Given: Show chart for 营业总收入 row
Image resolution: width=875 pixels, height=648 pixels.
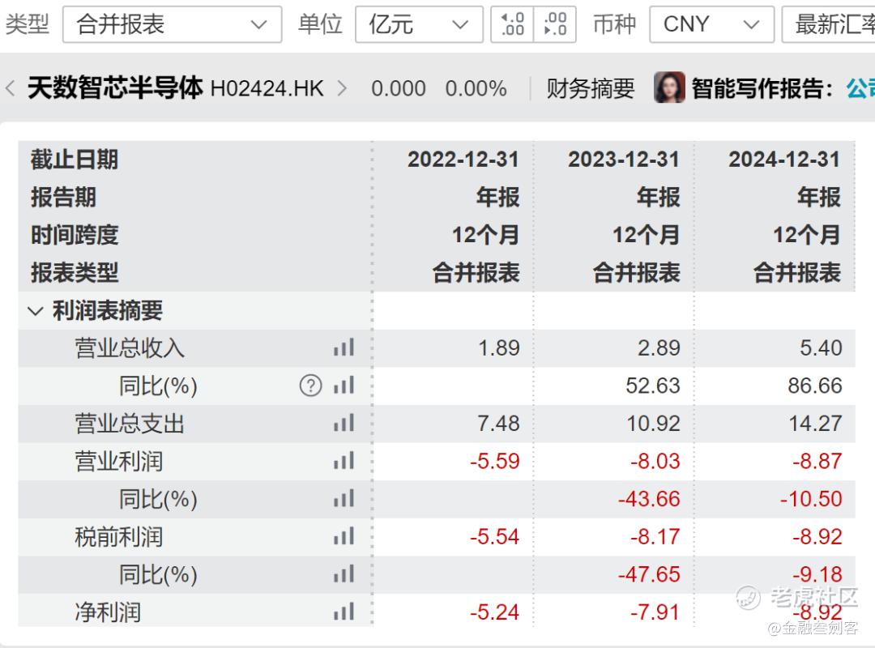Looking at the screenshot, I should pos(344,347).
